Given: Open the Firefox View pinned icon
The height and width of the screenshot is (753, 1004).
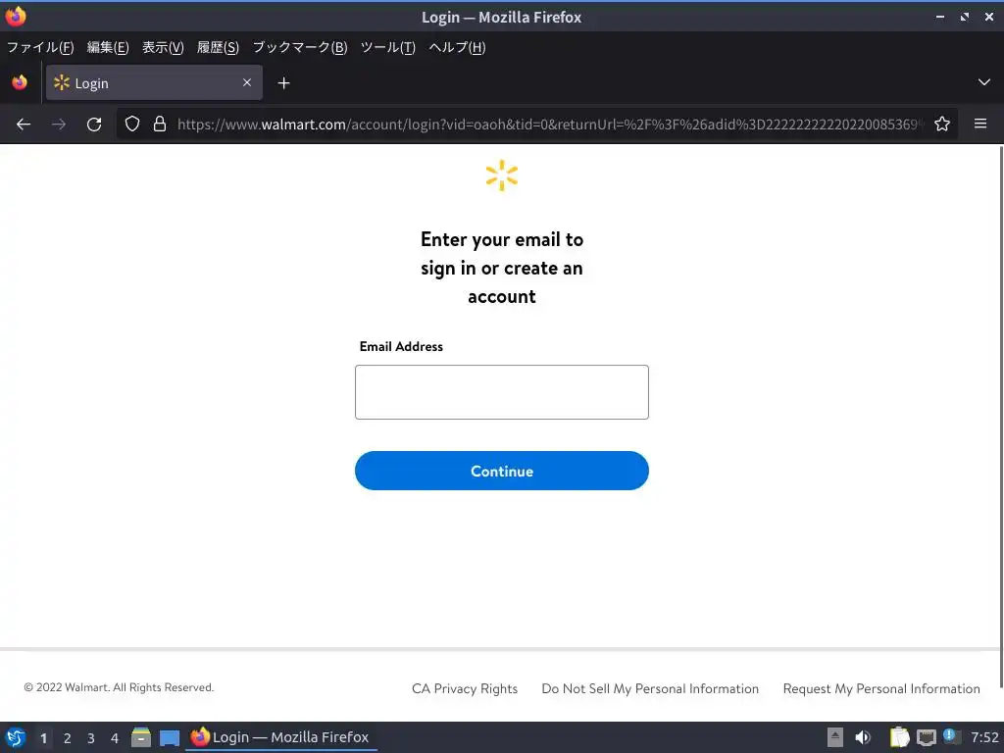Looking at the screenshot, I should point(20,82).
